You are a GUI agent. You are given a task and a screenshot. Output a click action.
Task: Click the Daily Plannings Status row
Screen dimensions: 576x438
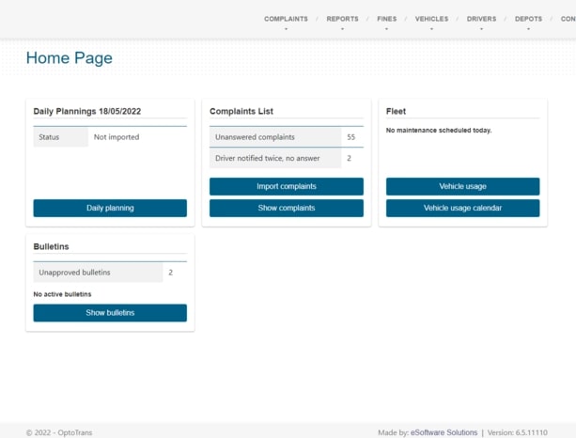[110, 137]
